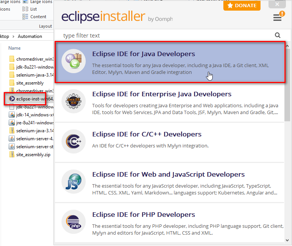Click the DONATE star button
This screenshot has width=292, height=246.
coord(242,6)
